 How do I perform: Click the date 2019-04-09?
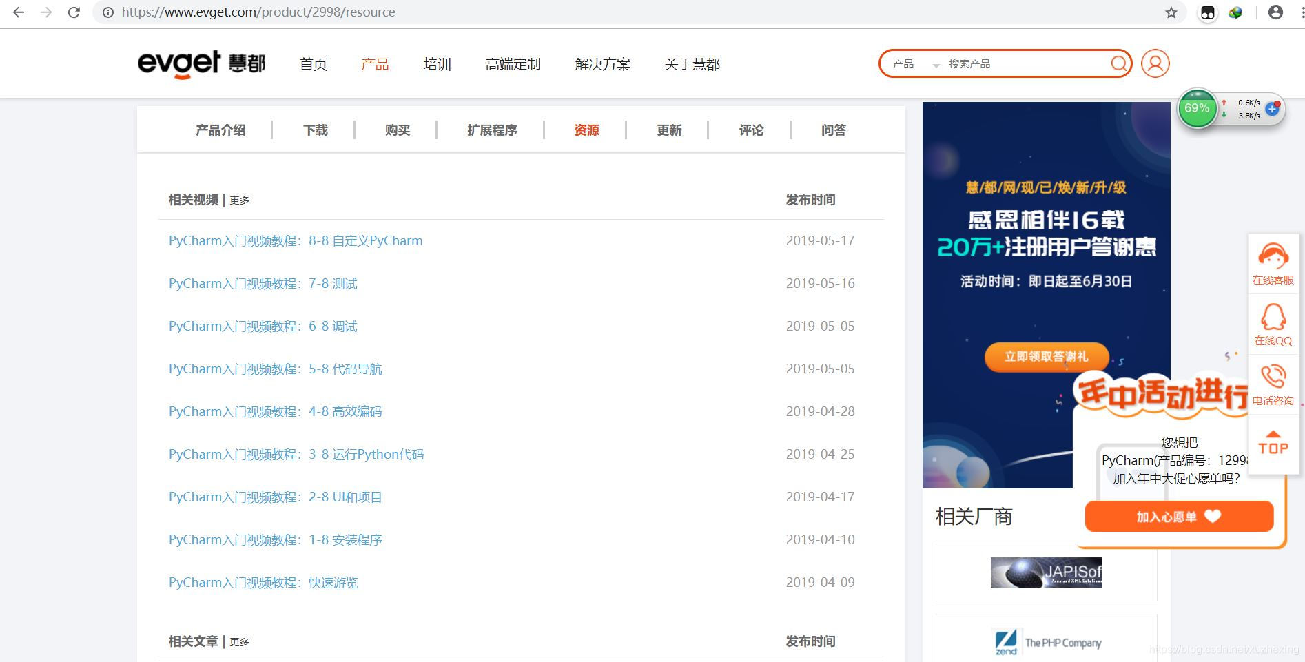click(820, 582)
